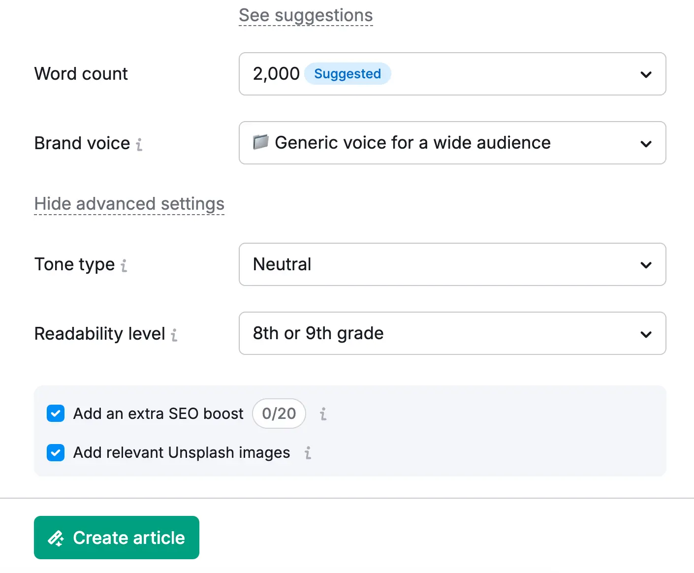Toggle Add relevant Unsplash images checkbox
Image resolution: width=694 pixels, height=573 pixels.
[x=56, y=452]
